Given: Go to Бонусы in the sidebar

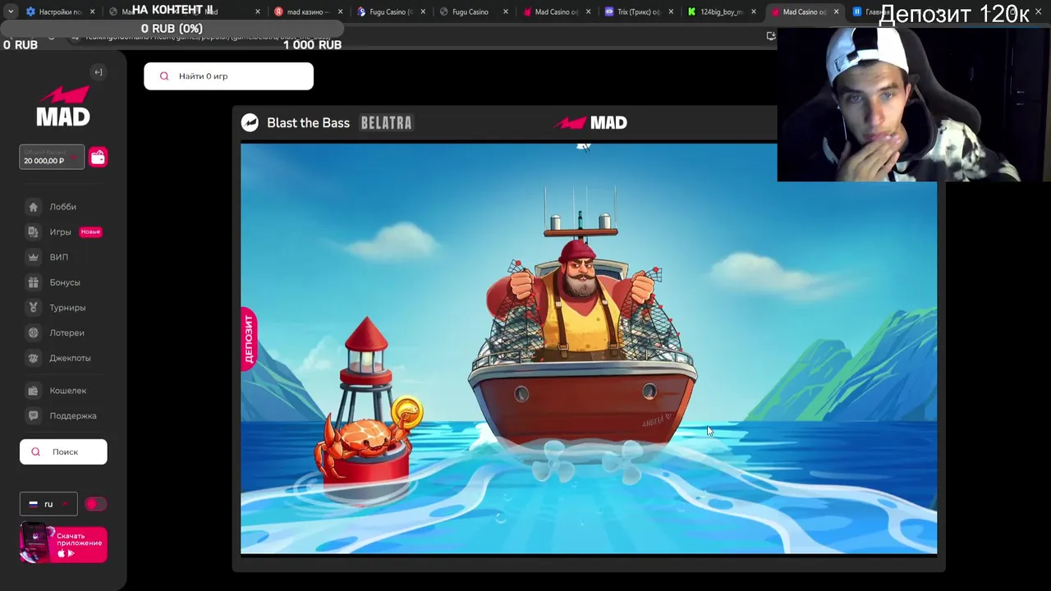Looking at the screenshot, I should pyautogui.click(x=64, y=282).
